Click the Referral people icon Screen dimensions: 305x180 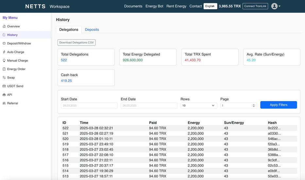(x=4, y=103)
